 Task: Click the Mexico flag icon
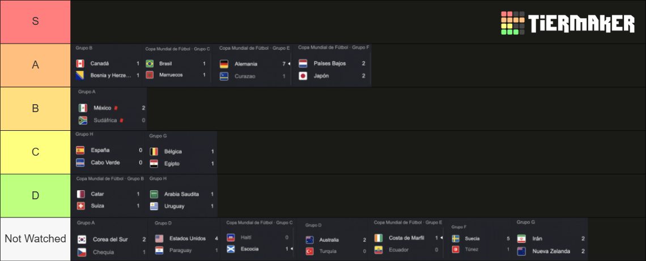coord(83,108)
